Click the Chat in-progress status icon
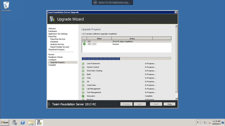Screen dimensions: 225x126 click(83, 78)
